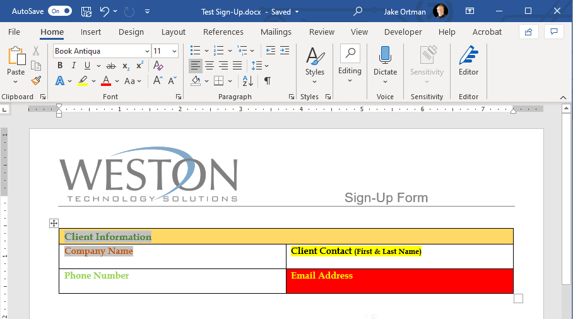
Task: Customize Quick Access Toolbar dropdown
Action: pos(147,12)
